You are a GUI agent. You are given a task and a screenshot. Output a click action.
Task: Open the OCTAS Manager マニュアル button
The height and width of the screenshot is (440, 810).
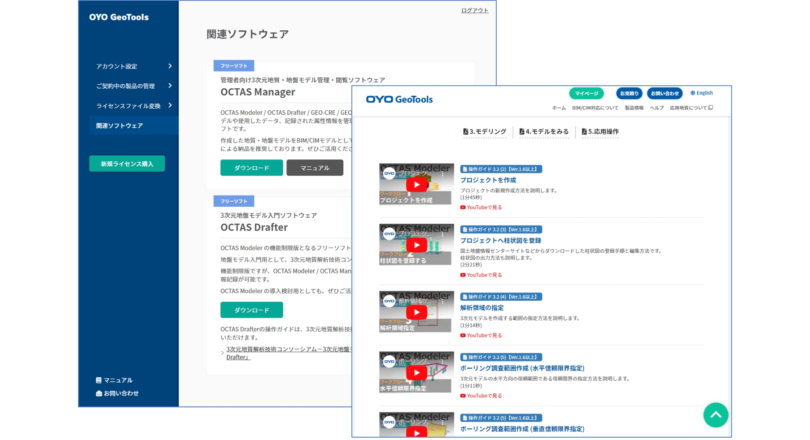314,168
